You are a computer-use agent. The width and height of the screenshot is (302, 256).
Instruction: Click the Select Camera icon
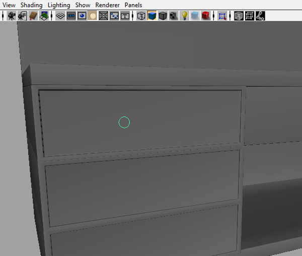12,16
